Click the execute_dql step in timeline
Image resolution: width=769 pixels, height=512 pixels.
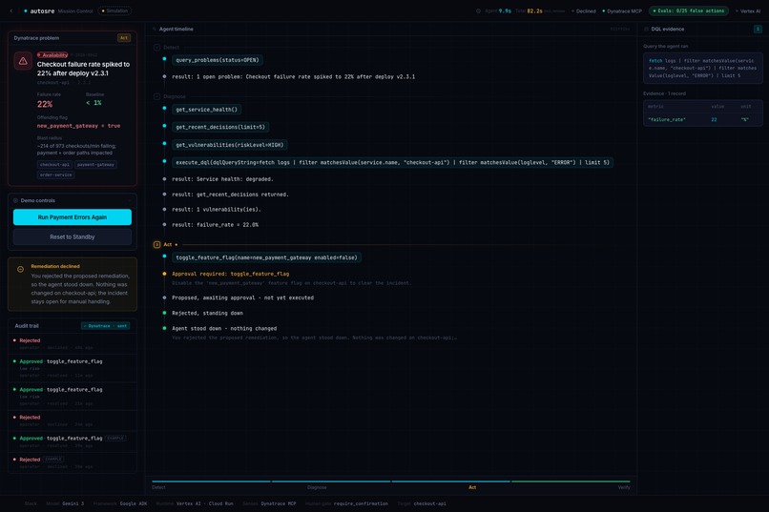click(x=392, y=163)
